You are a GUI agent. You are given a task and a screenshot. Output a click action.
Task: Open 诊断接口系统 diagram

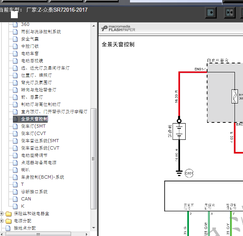pyautogui.click(x=34, y=192)
